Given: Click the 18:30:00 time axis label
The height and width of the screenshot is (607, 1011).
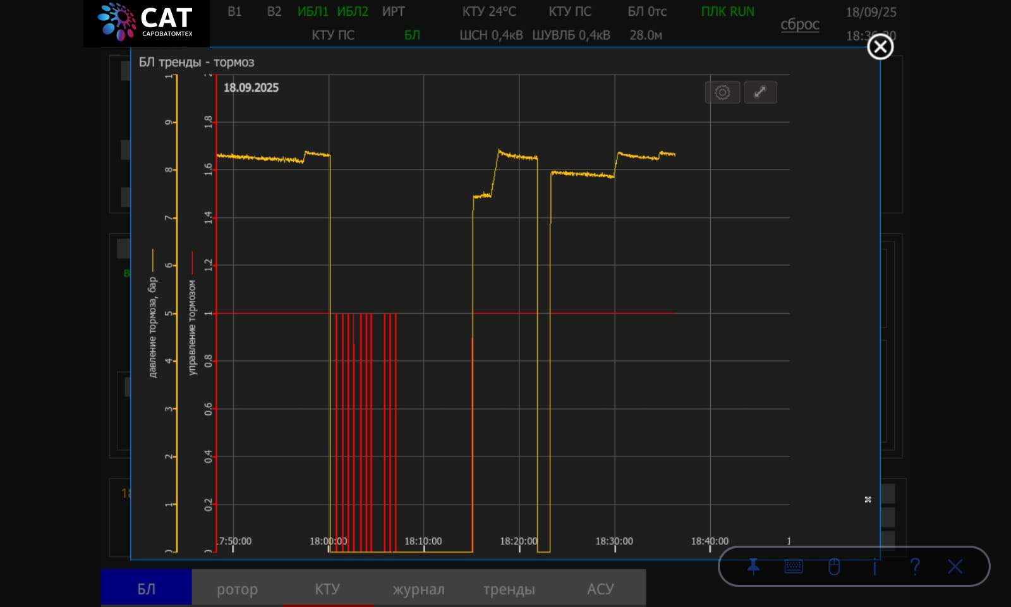Looking at the screenshot, I should tap(614, 541).
